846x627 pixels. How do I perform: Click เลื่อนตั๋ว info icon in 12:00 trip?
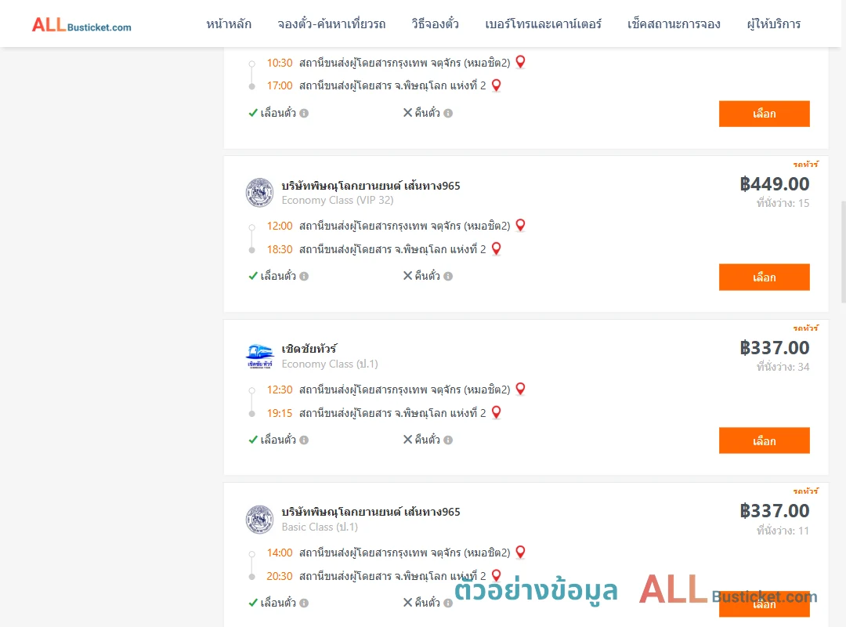[x=304, y=277]
